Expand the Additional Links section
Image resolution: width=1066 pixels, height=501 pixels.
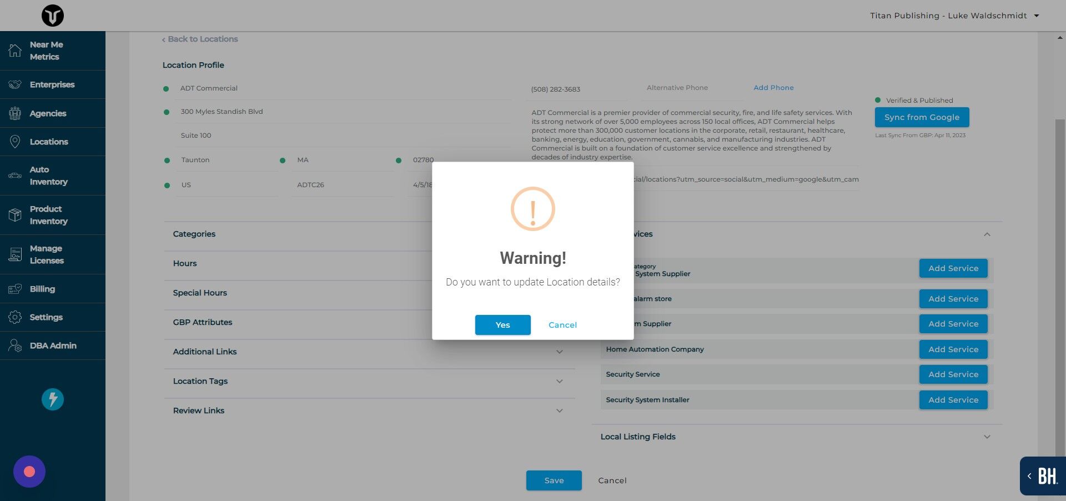(x=560, y=352)
